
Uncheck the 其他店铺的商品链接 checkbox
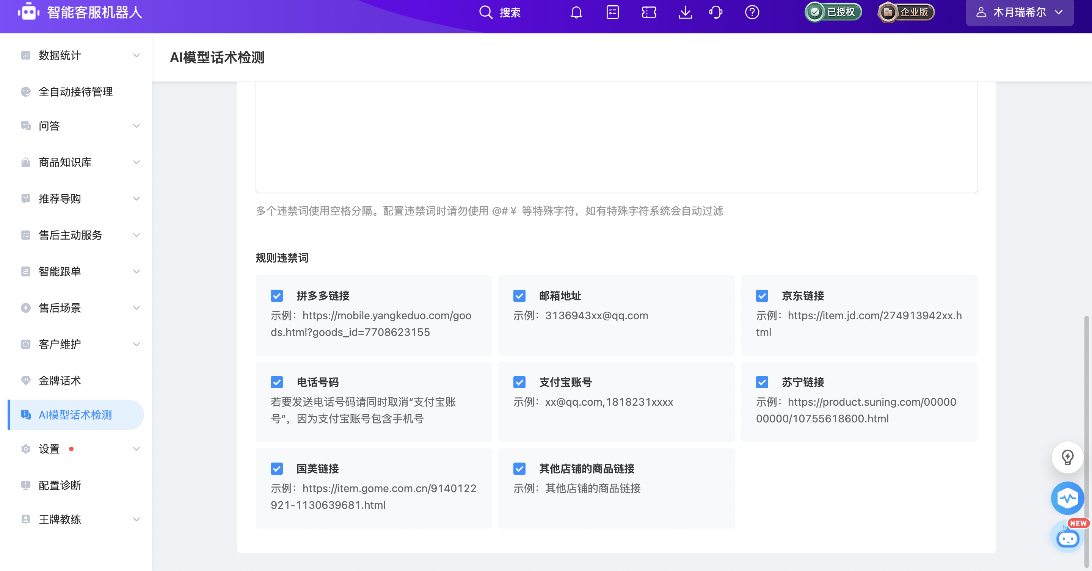(x=519, y=468)
